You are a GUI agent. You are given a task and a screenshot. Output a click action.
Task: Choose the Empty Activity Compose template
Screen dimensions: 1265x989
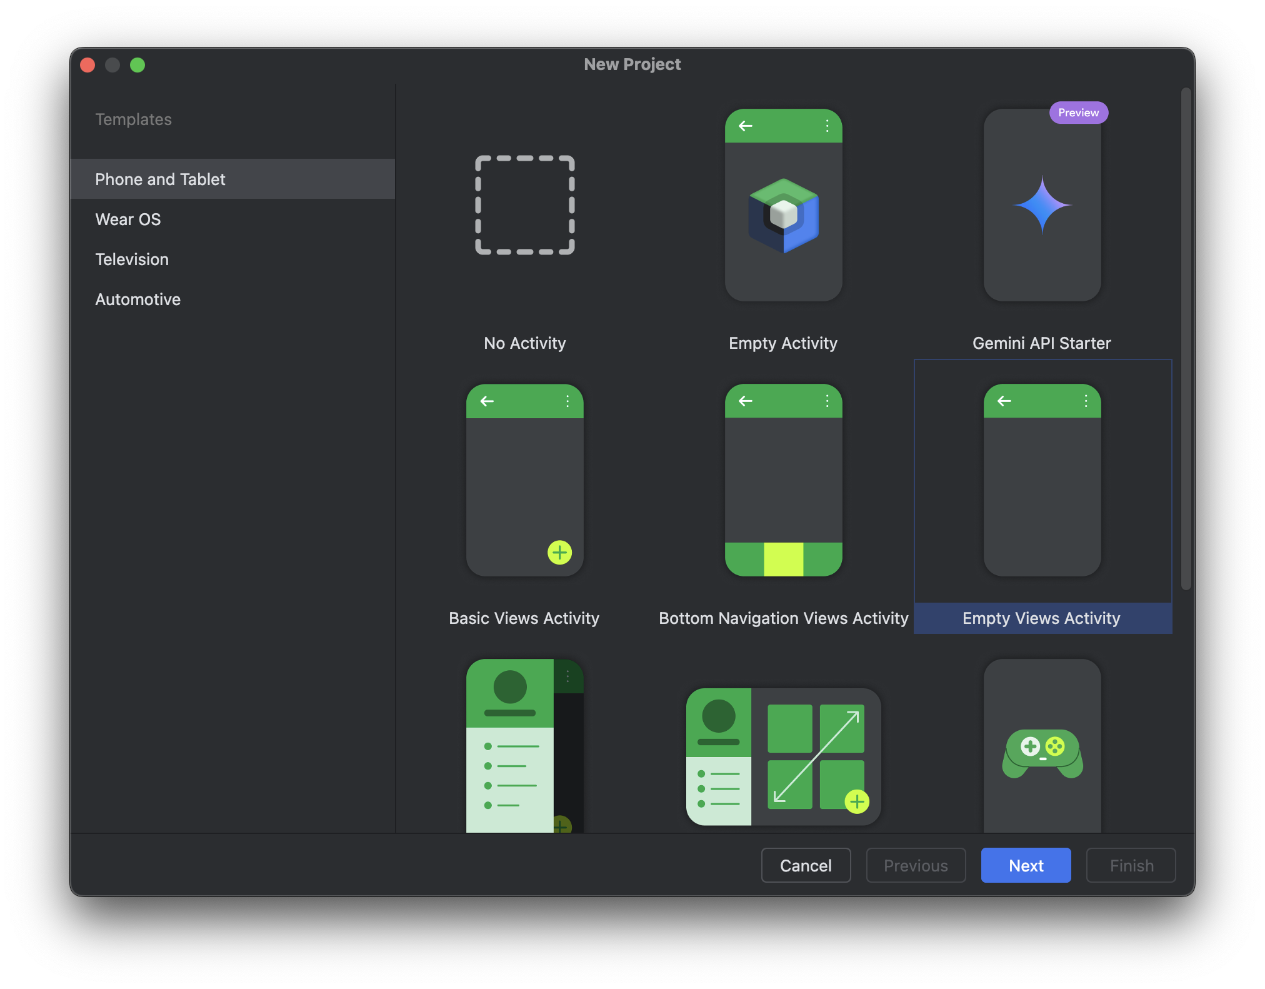coord(783,205)
